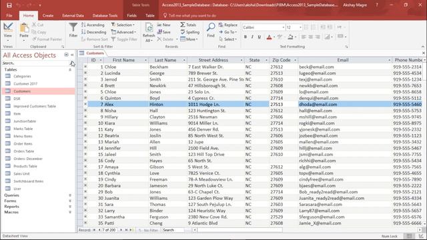
Task: Switch to the Fields tab
Action: coord(132,15)
